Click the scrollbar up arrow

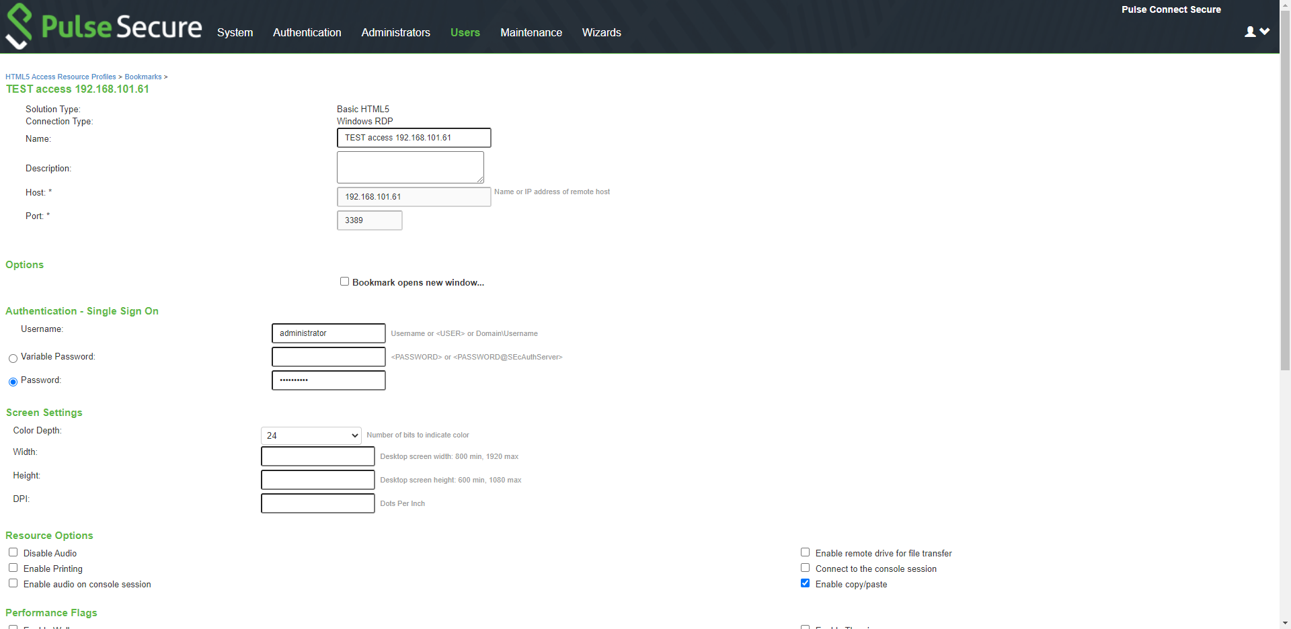click(x=1285, y=5)
